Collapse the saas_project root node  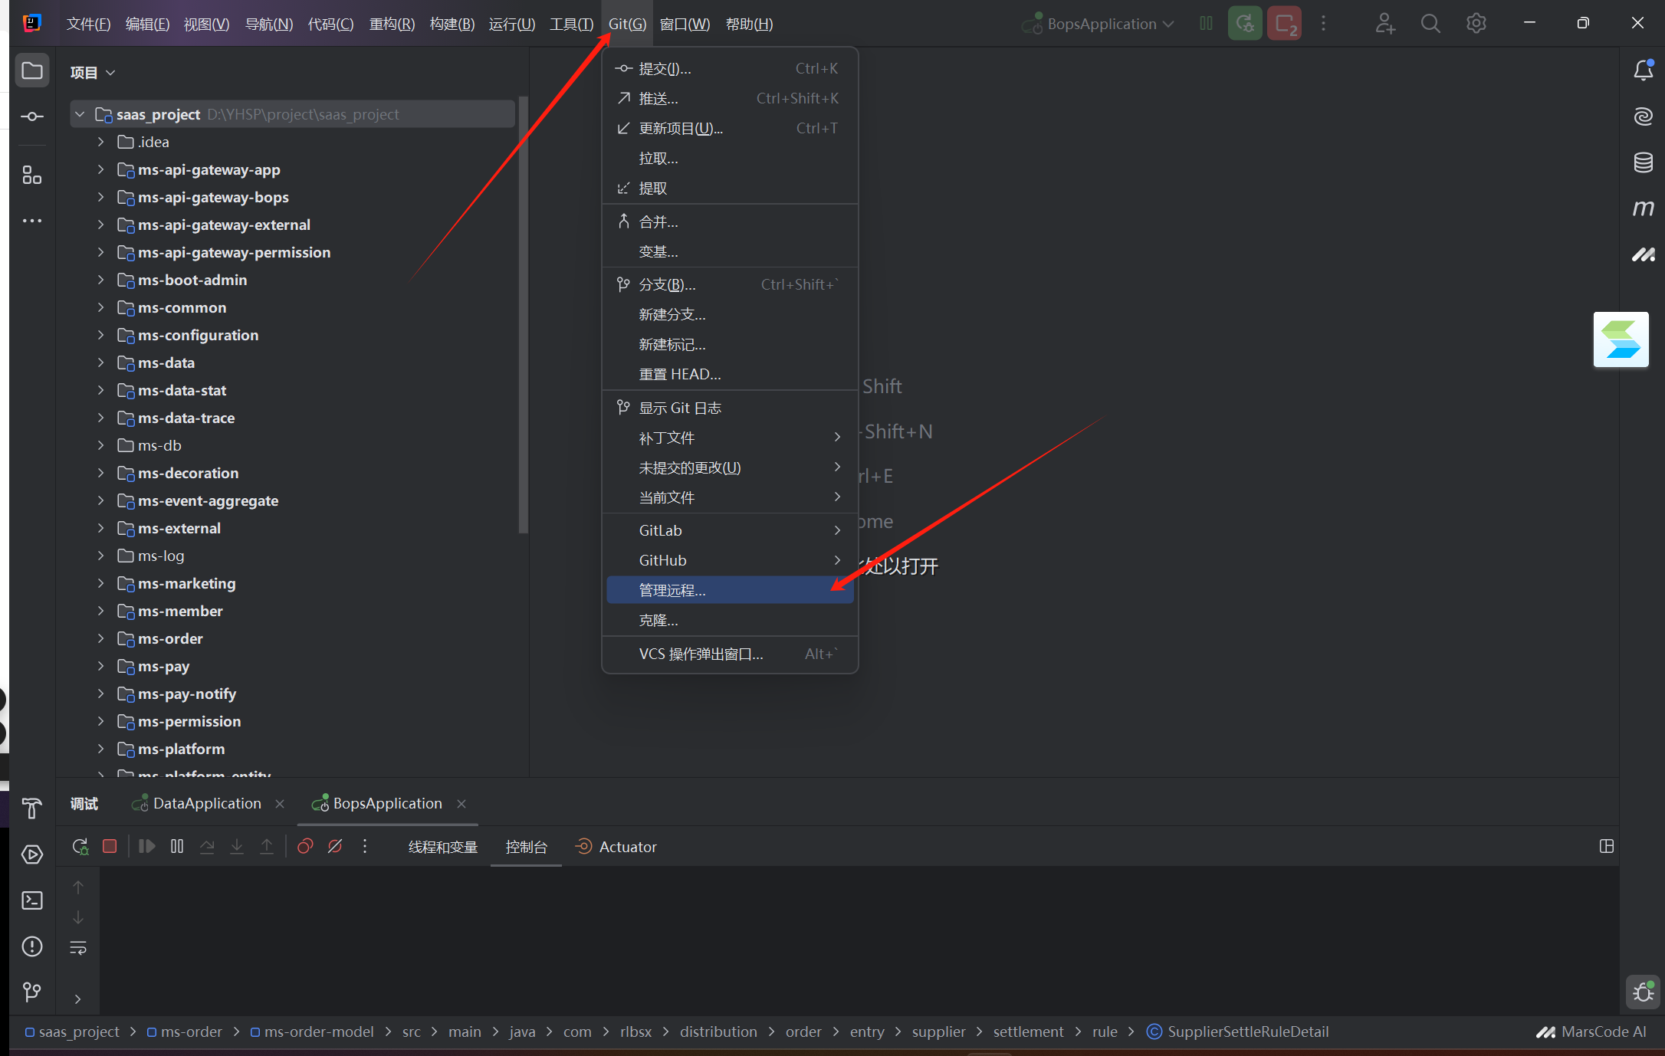point(80,114)
